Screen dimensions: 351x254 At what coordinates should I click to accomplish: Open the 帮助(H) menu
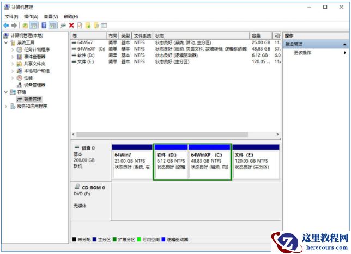point(71,17)
